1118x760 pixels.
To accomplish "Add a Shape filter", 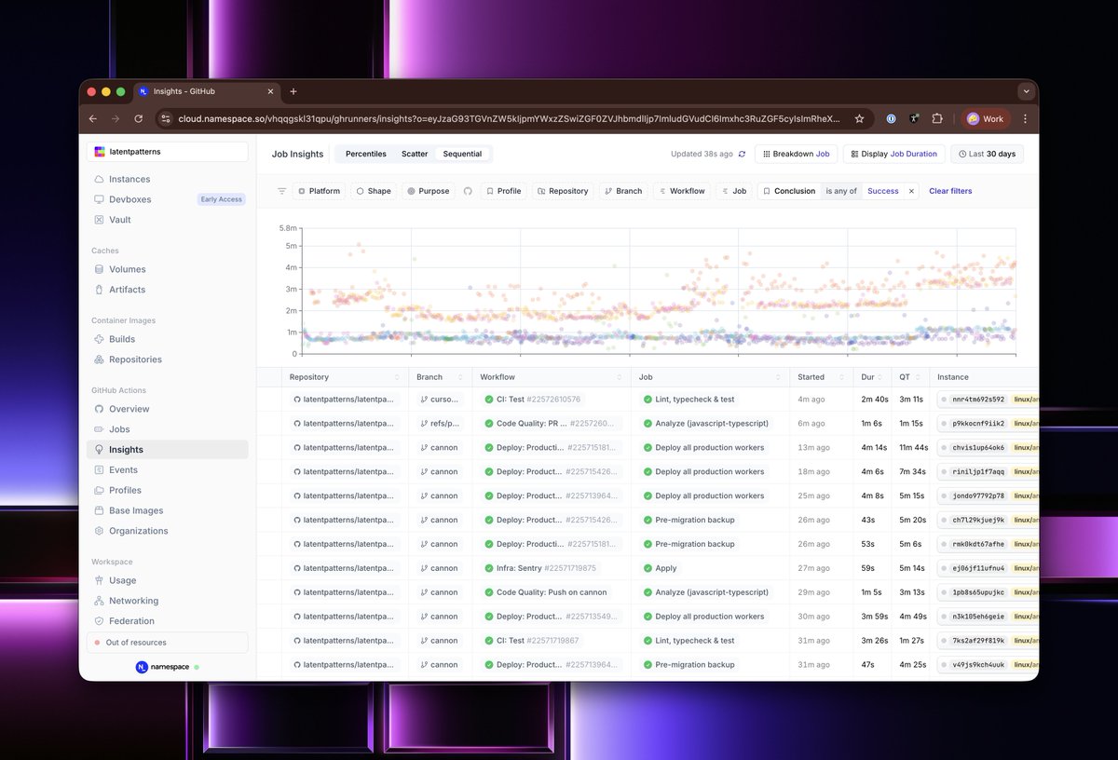I will click(x=373, y=191).
